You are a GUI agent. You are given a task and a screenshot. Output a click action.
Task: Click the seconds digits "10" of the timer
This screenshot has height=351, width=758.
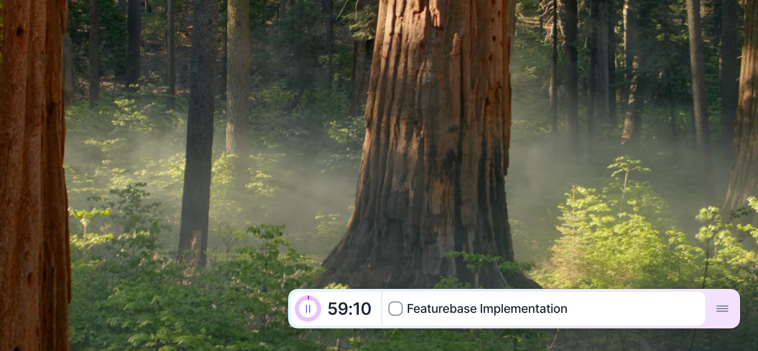point(362,309)
